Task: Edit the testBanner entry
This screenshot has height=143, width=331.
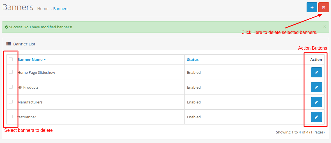Action: pos(316,117)
